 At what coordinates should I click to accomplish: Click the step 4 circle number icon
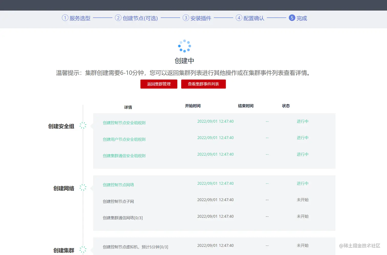click(x=239, y=18)
